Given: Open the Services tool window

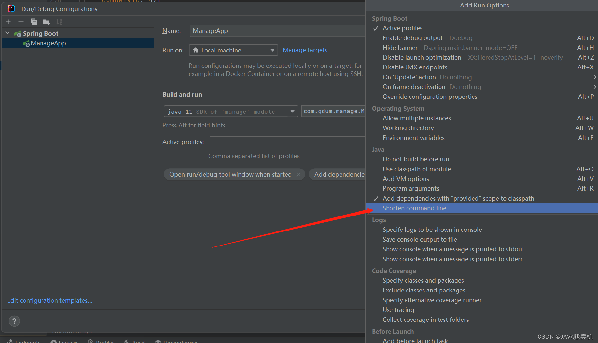Looking at the screenshot, I should (65, 341).
